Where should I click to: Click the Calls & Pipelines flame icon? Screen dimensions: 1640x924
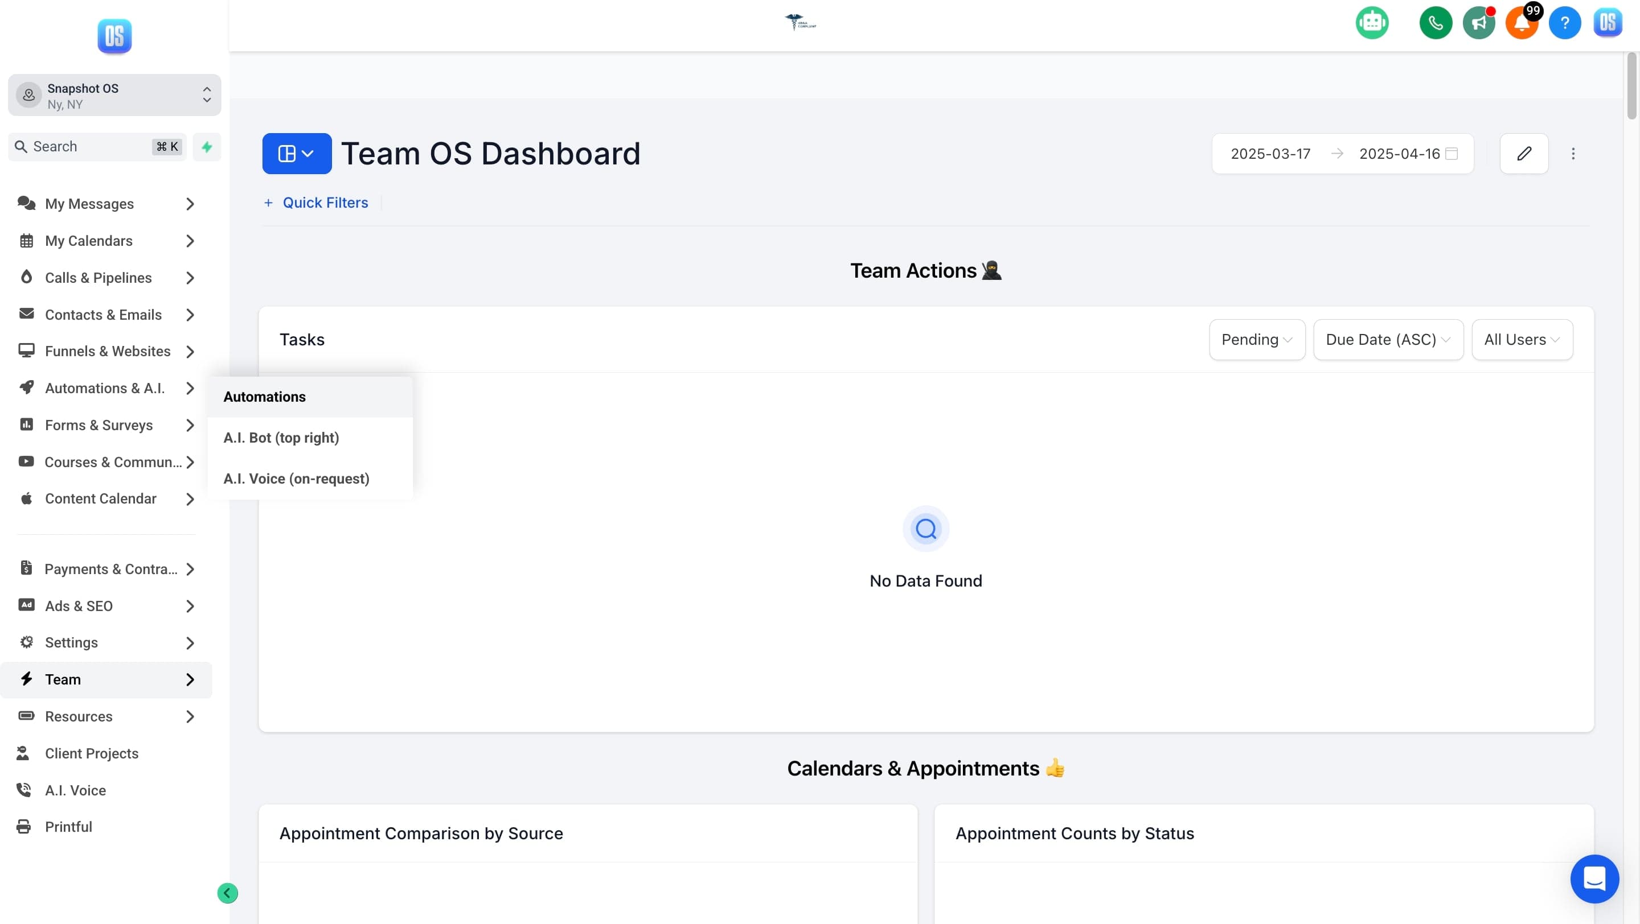click(x=26, y=277)
